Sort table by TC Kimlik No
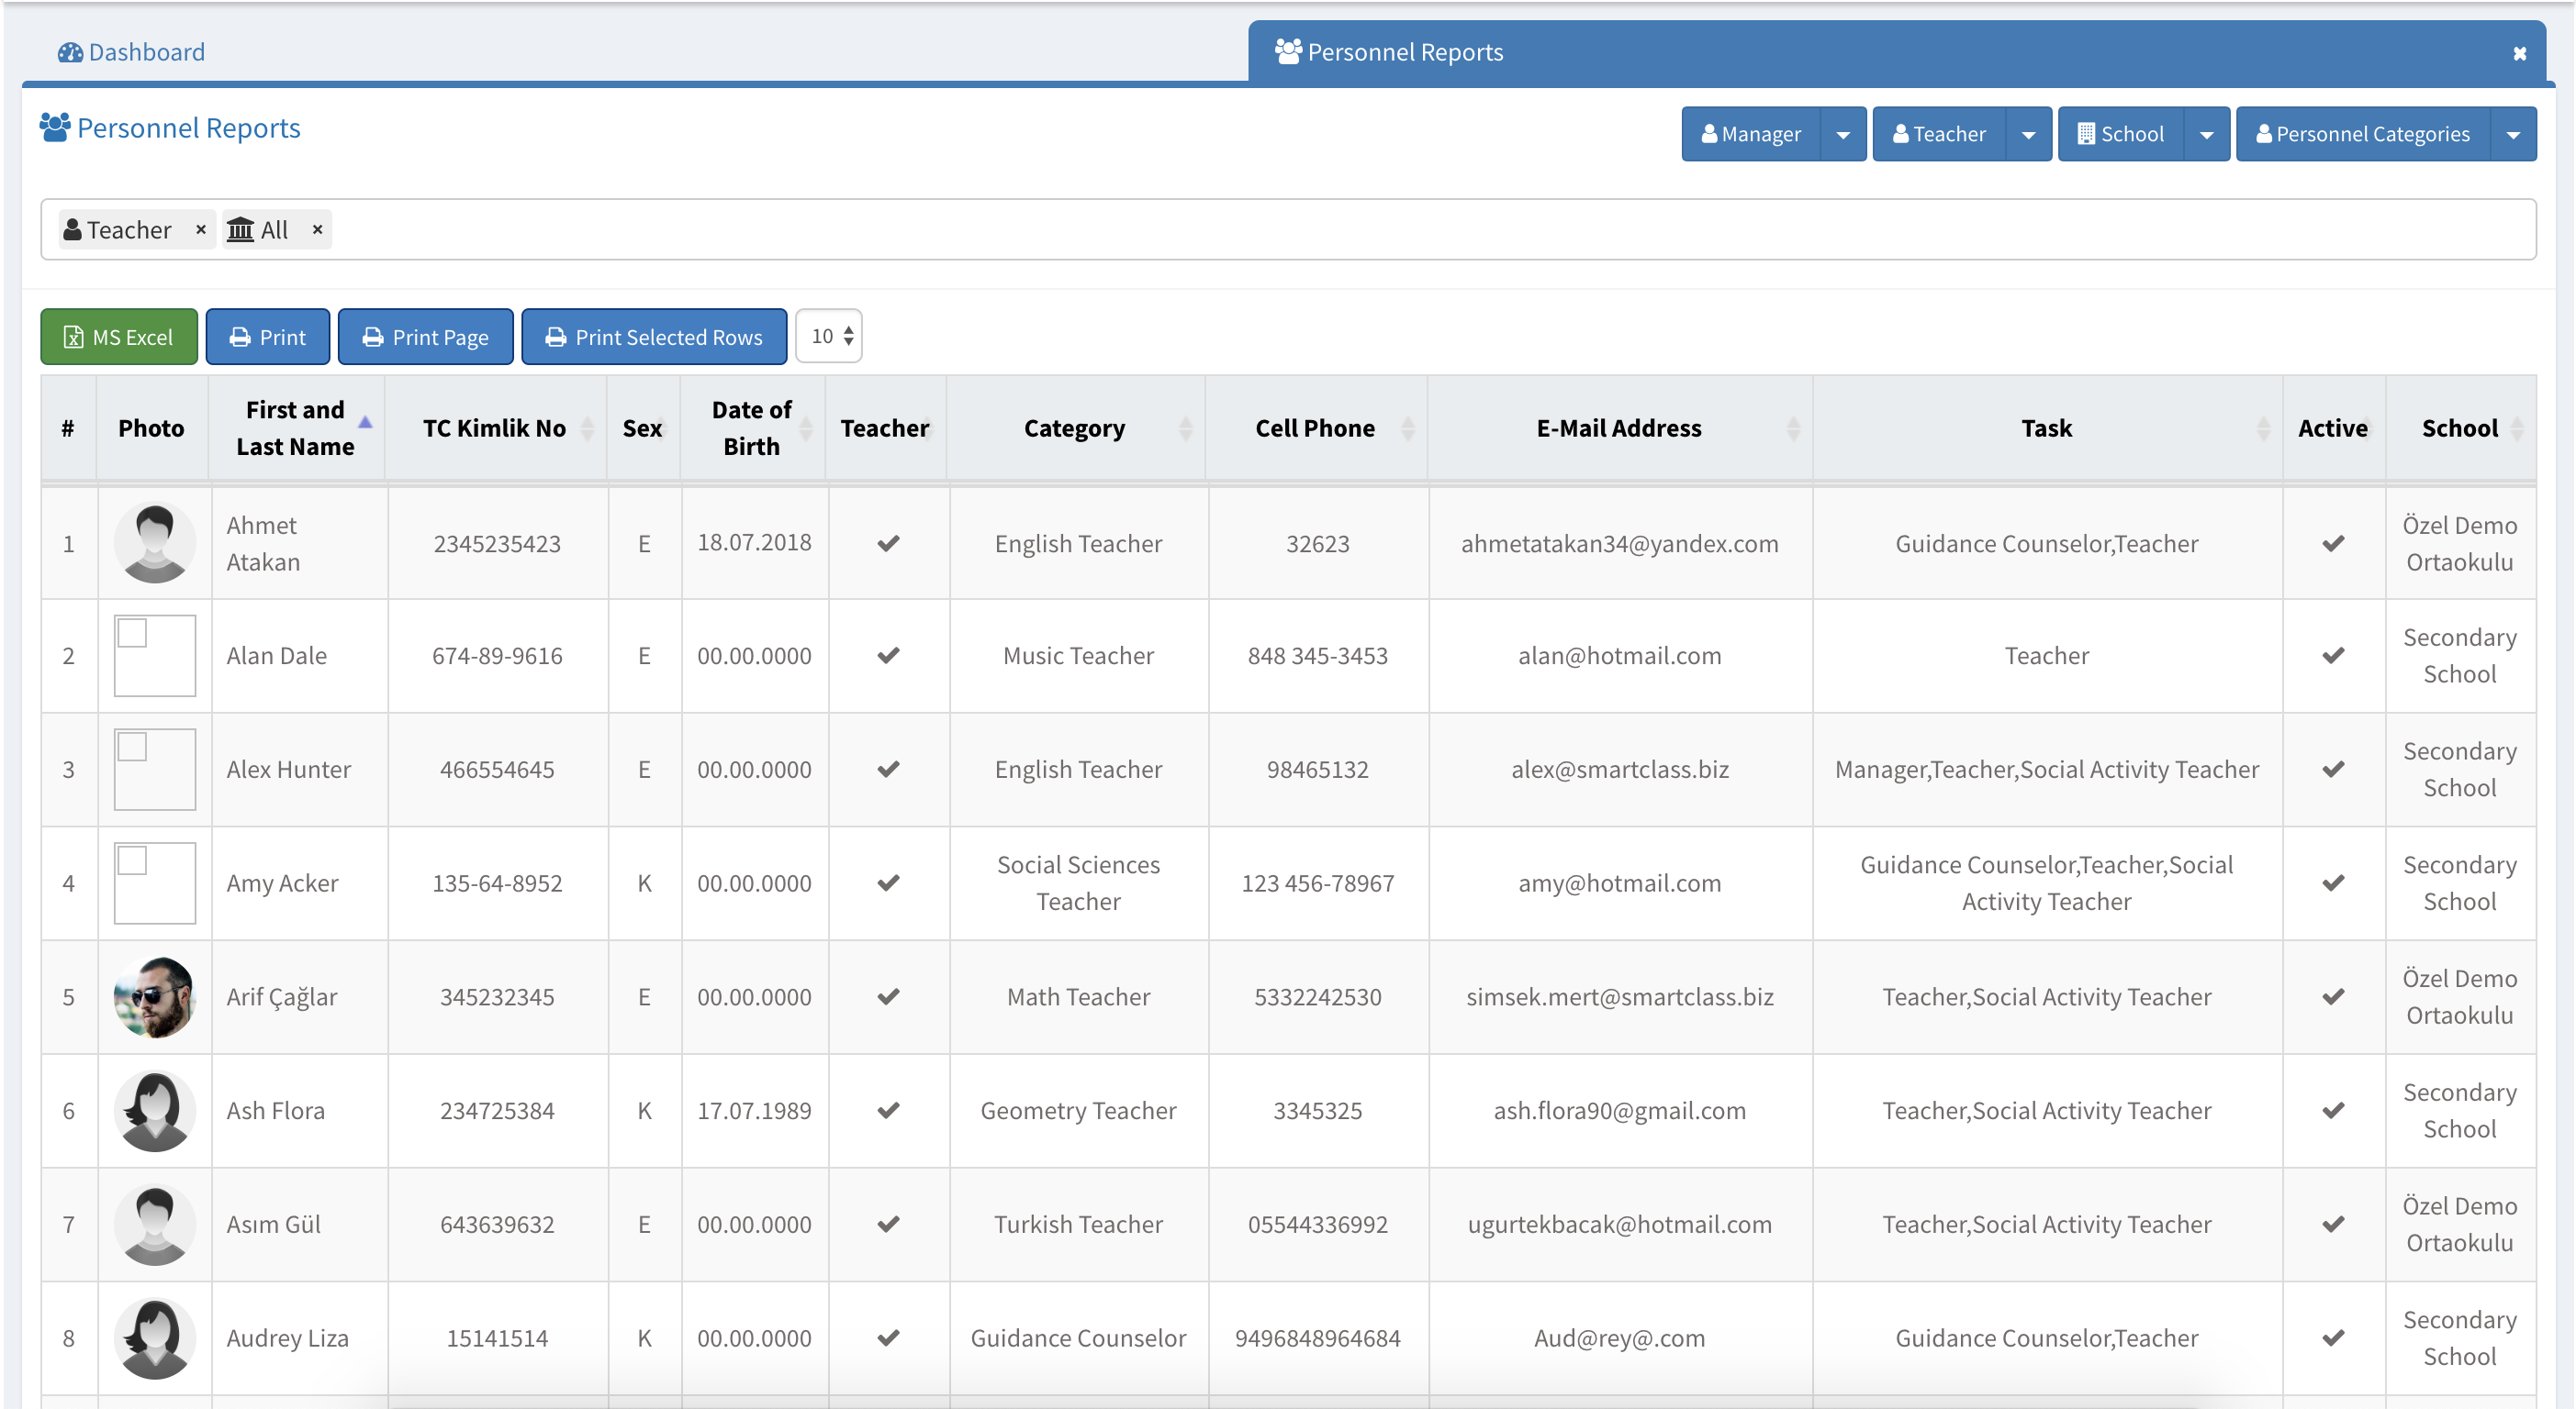 495,428
